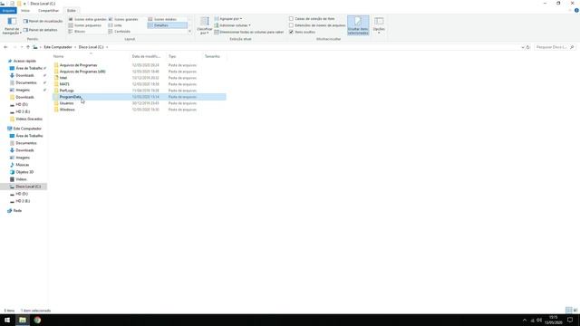This screenshot has width=580, height=326.
Task: Click the search magnifier icon
Action: [572, 47]
